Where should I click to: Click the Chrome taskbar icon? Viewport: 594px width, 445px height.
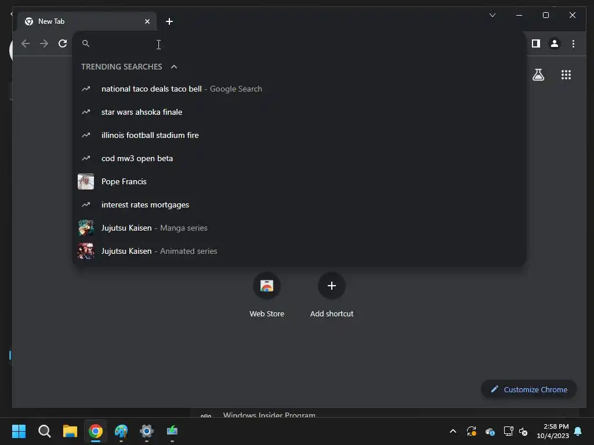[96, 431]
